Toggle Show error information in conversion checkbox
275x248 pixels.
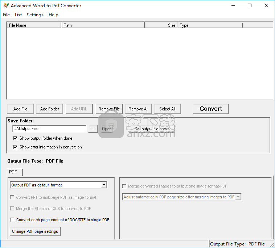[15, 147]
